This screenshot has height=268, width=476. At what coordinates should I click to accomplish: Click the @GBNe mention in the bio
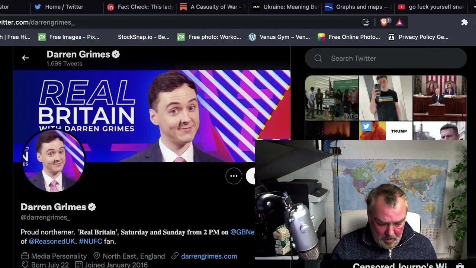pyautogui.click(x=242, y=232)
